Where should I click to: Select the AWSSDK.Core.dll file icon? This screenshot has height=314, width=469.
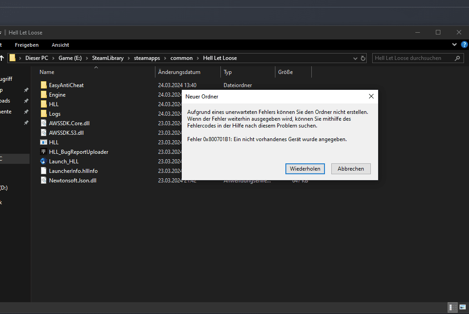click(44, 123)
